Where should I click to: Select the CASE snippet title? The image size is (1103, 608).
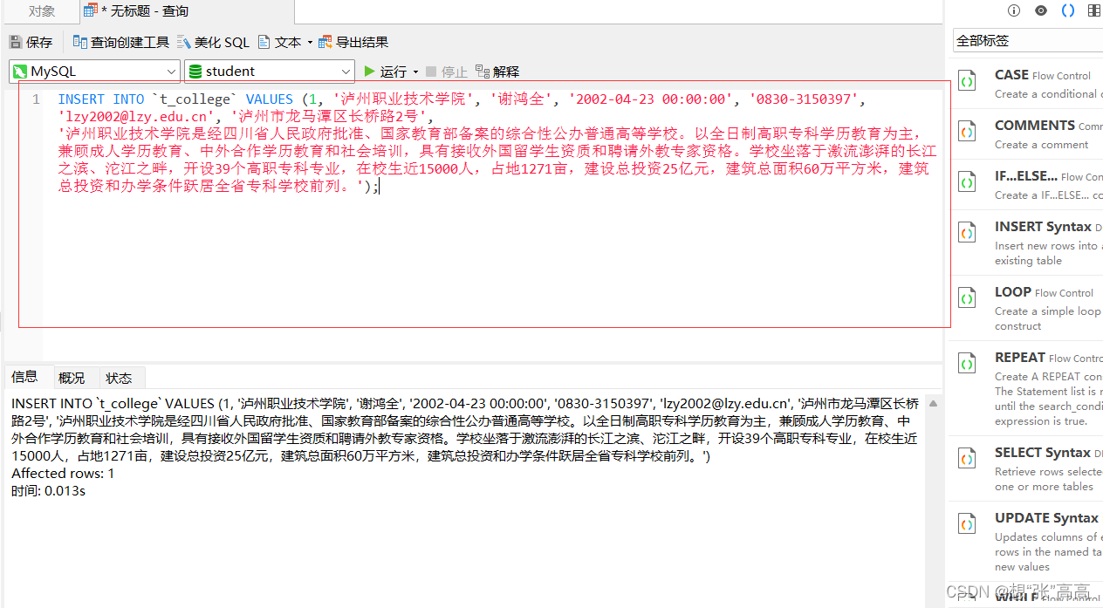pyautogui.click(x=1011, y=75)
